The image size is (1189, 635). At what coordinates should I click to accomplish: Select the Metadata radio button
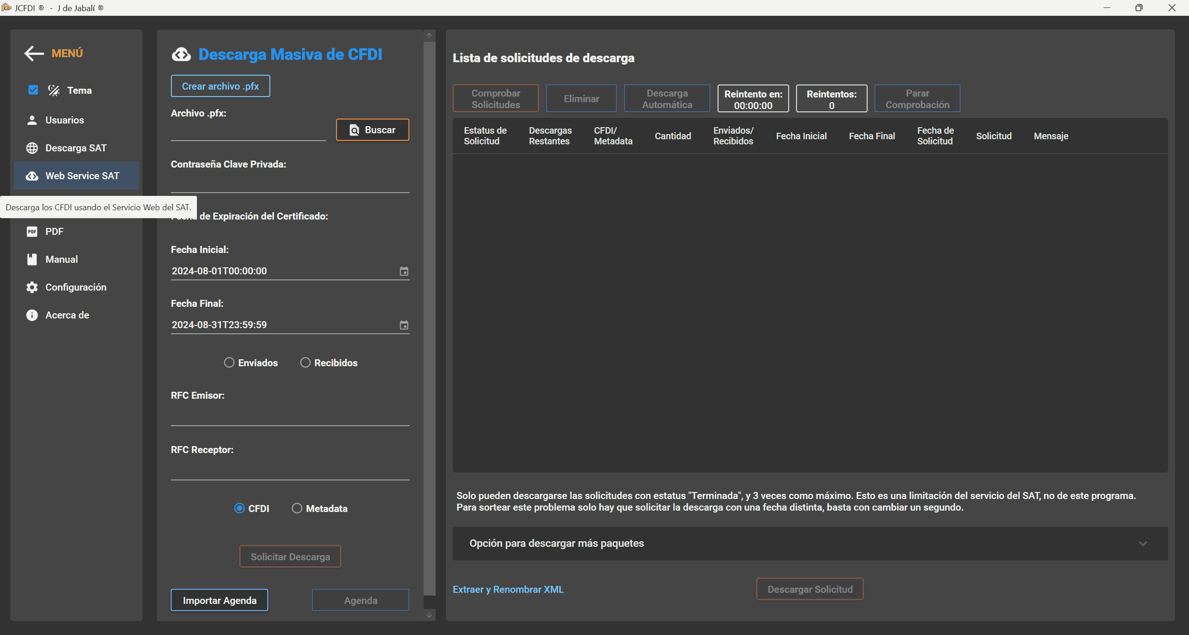point(297,508)
